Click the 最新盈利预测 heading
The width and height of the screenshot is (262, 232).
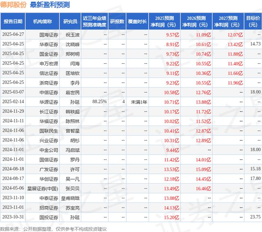click(50, 4)
